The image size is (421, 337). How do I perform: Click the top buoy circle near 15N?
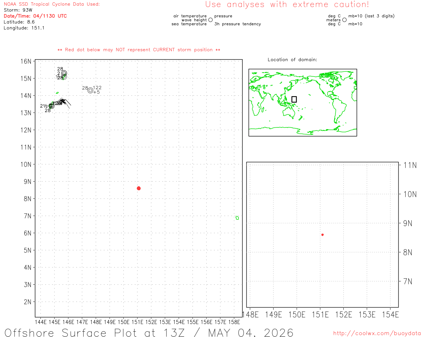pyautogui.click(x=64, y=73)
